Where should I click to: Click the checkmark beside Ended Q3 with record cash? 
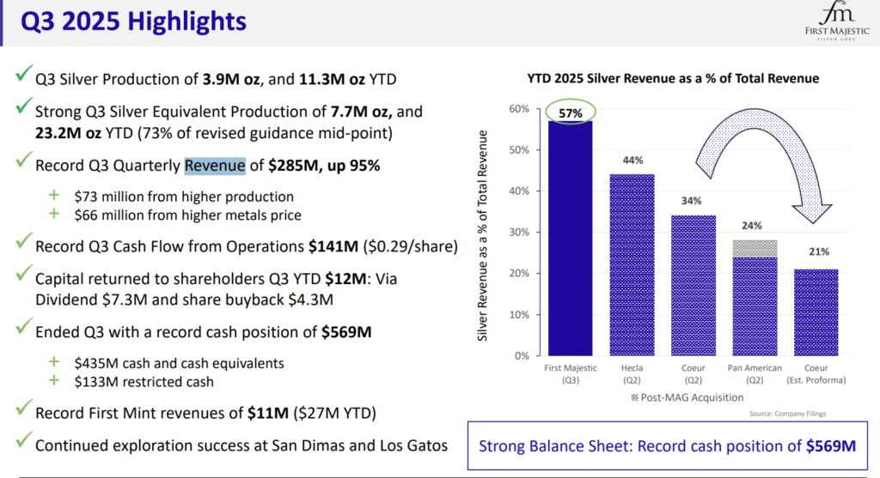point(24,331)
